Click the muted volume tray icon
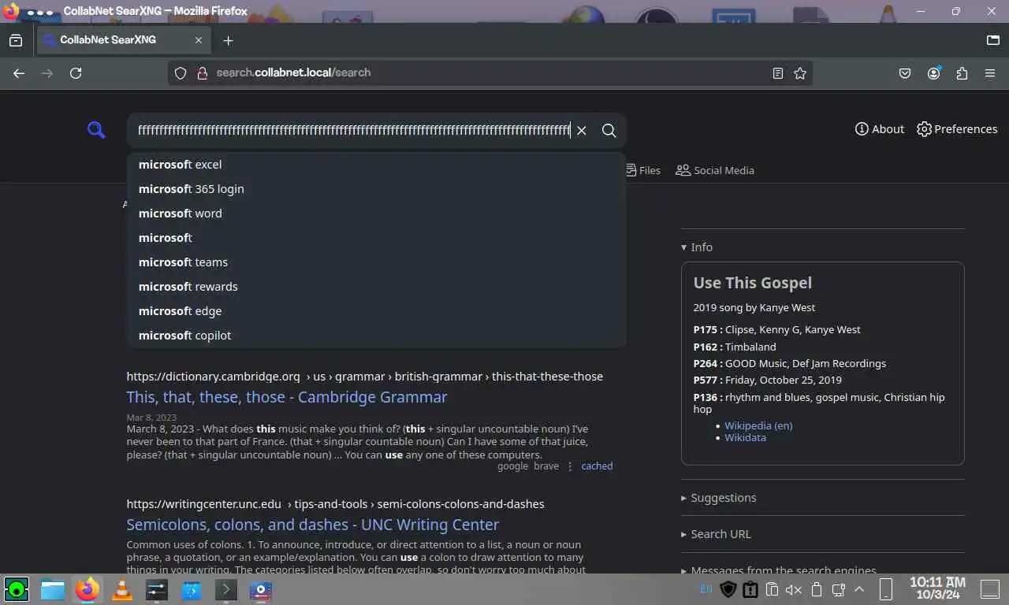Screen dimensions: 1009x605 pyautogui.click(x=794, y=589)
